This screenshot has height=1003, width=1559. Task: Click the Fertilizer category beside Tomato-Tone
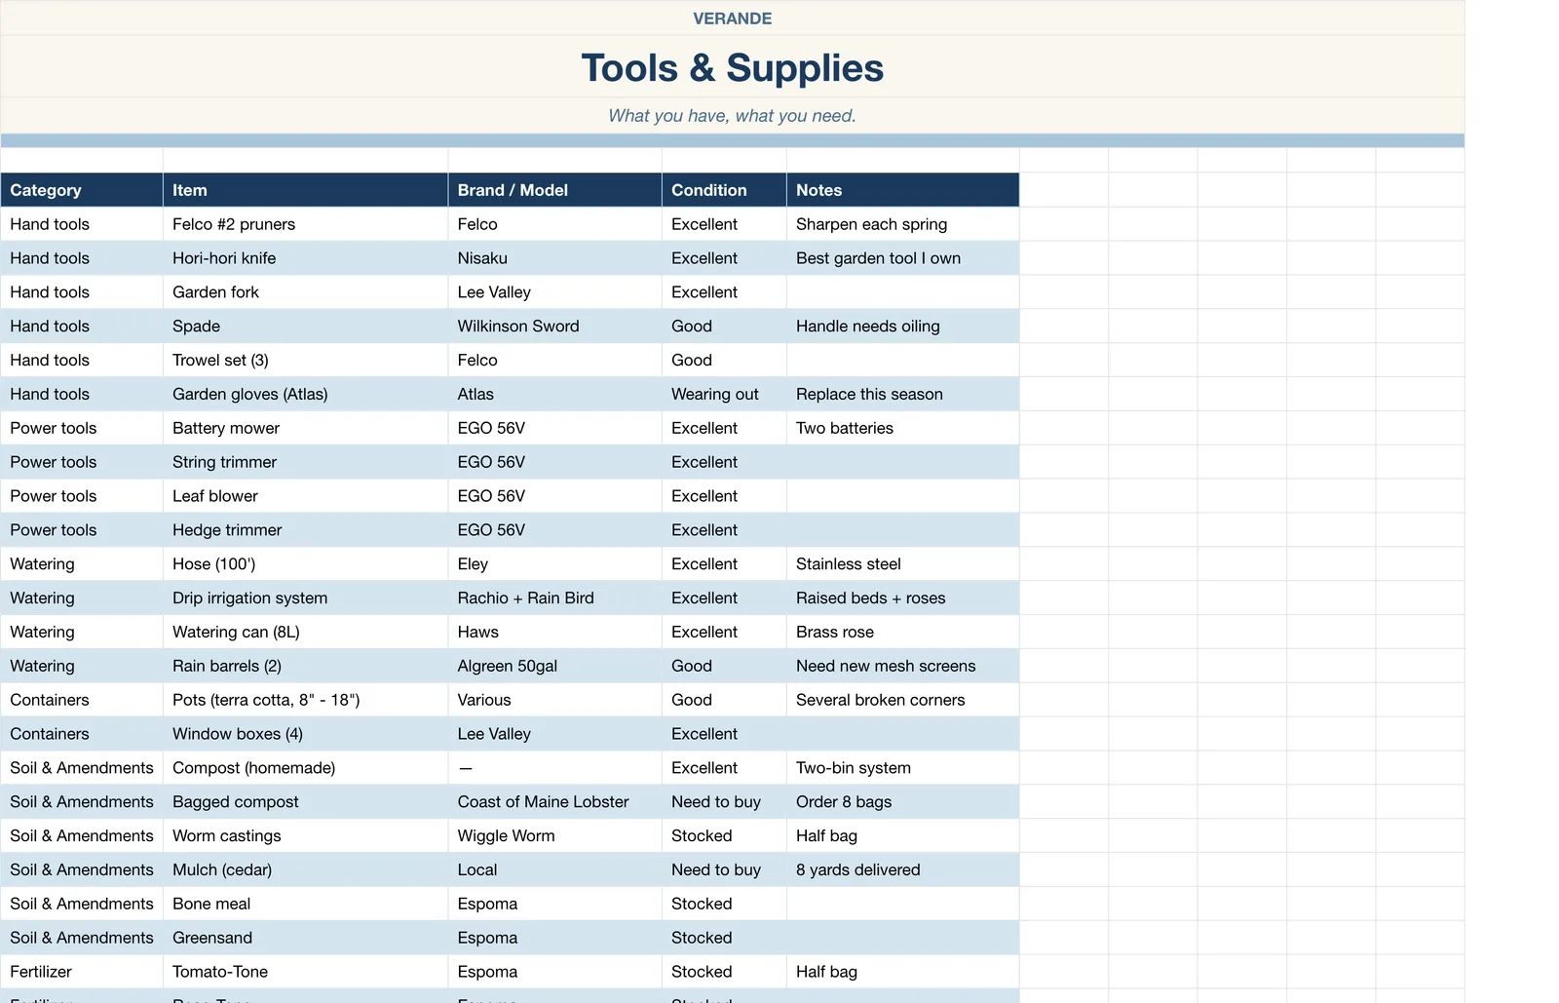coord(82,972)
